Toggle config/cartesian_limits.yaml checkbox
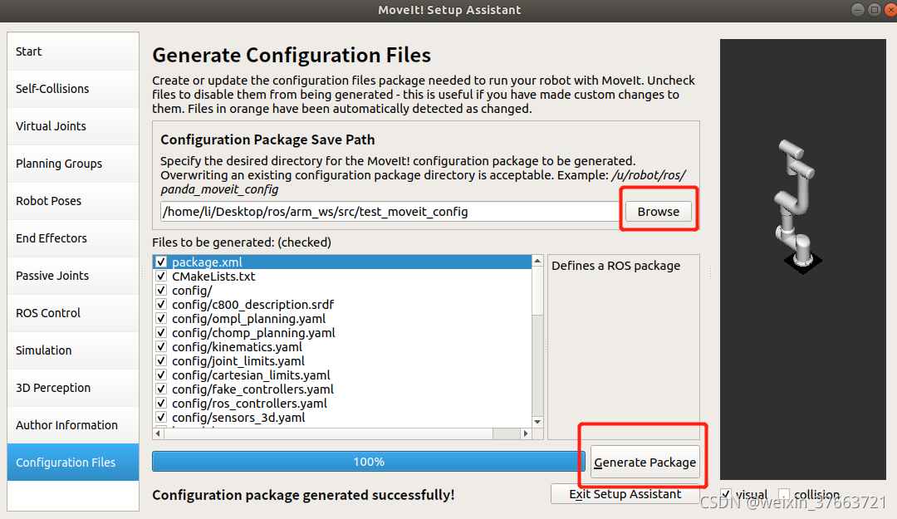The height and width of the screenshot is (519, 897). pyautogui.click(x=161, y=375)
